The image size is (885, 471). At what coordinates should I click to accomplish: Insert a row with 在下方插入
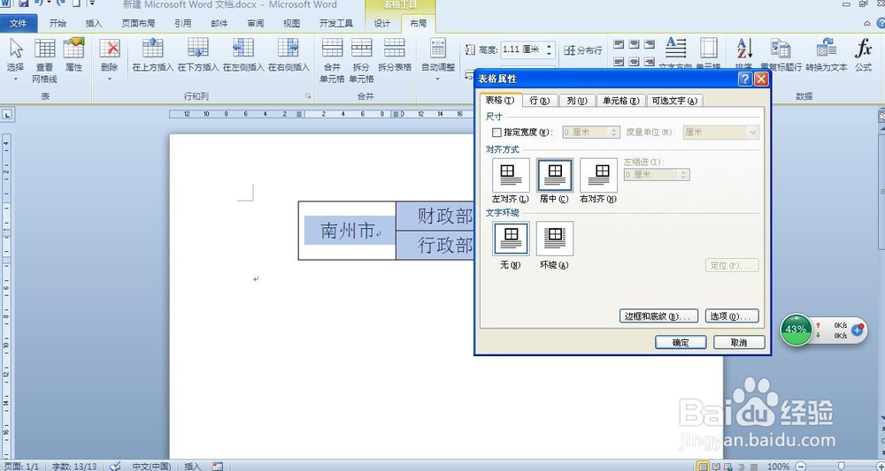[198, 54]
